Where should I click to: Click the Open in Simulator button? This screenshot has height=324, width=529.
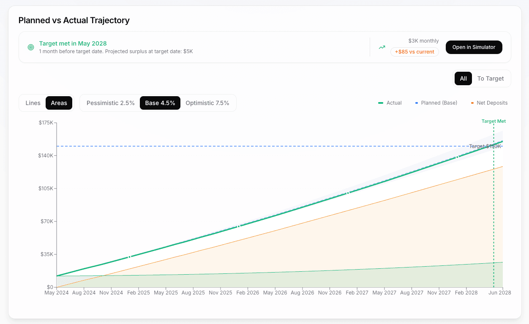[x=474, y=47]
